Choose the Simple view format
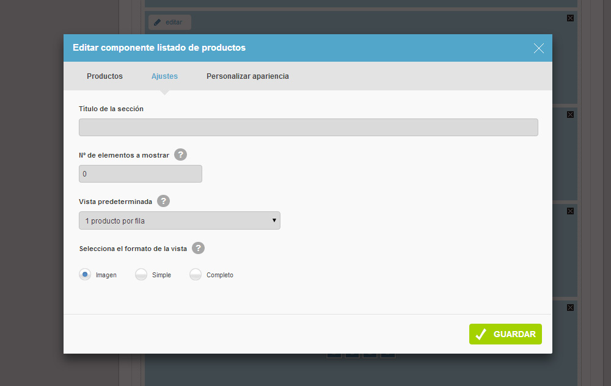Viewport: 611px width, 386px height. point(141,274)
